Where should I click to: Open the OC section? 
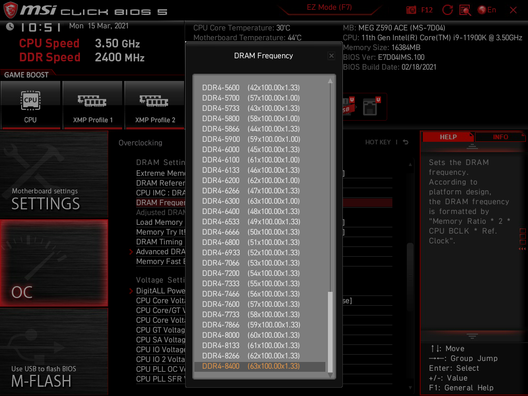54,263
